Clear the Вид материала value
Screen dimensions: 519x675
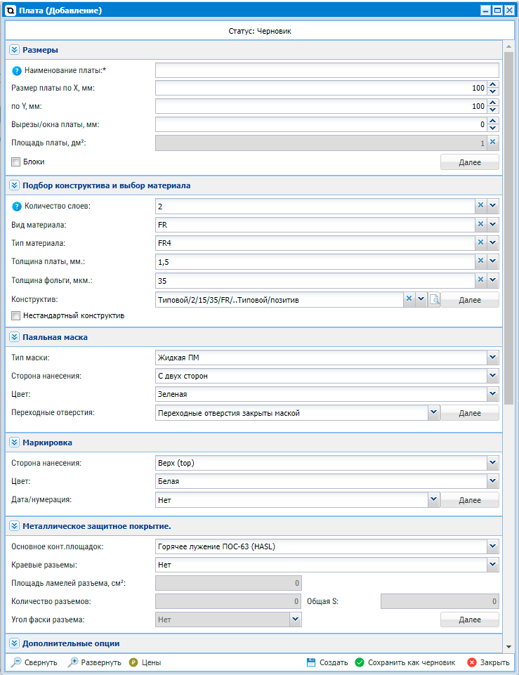click(x=481, y=225)
